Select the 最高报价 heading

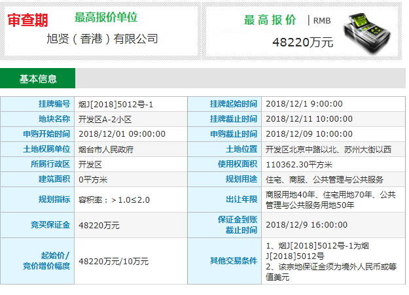[x=270, y=20]
